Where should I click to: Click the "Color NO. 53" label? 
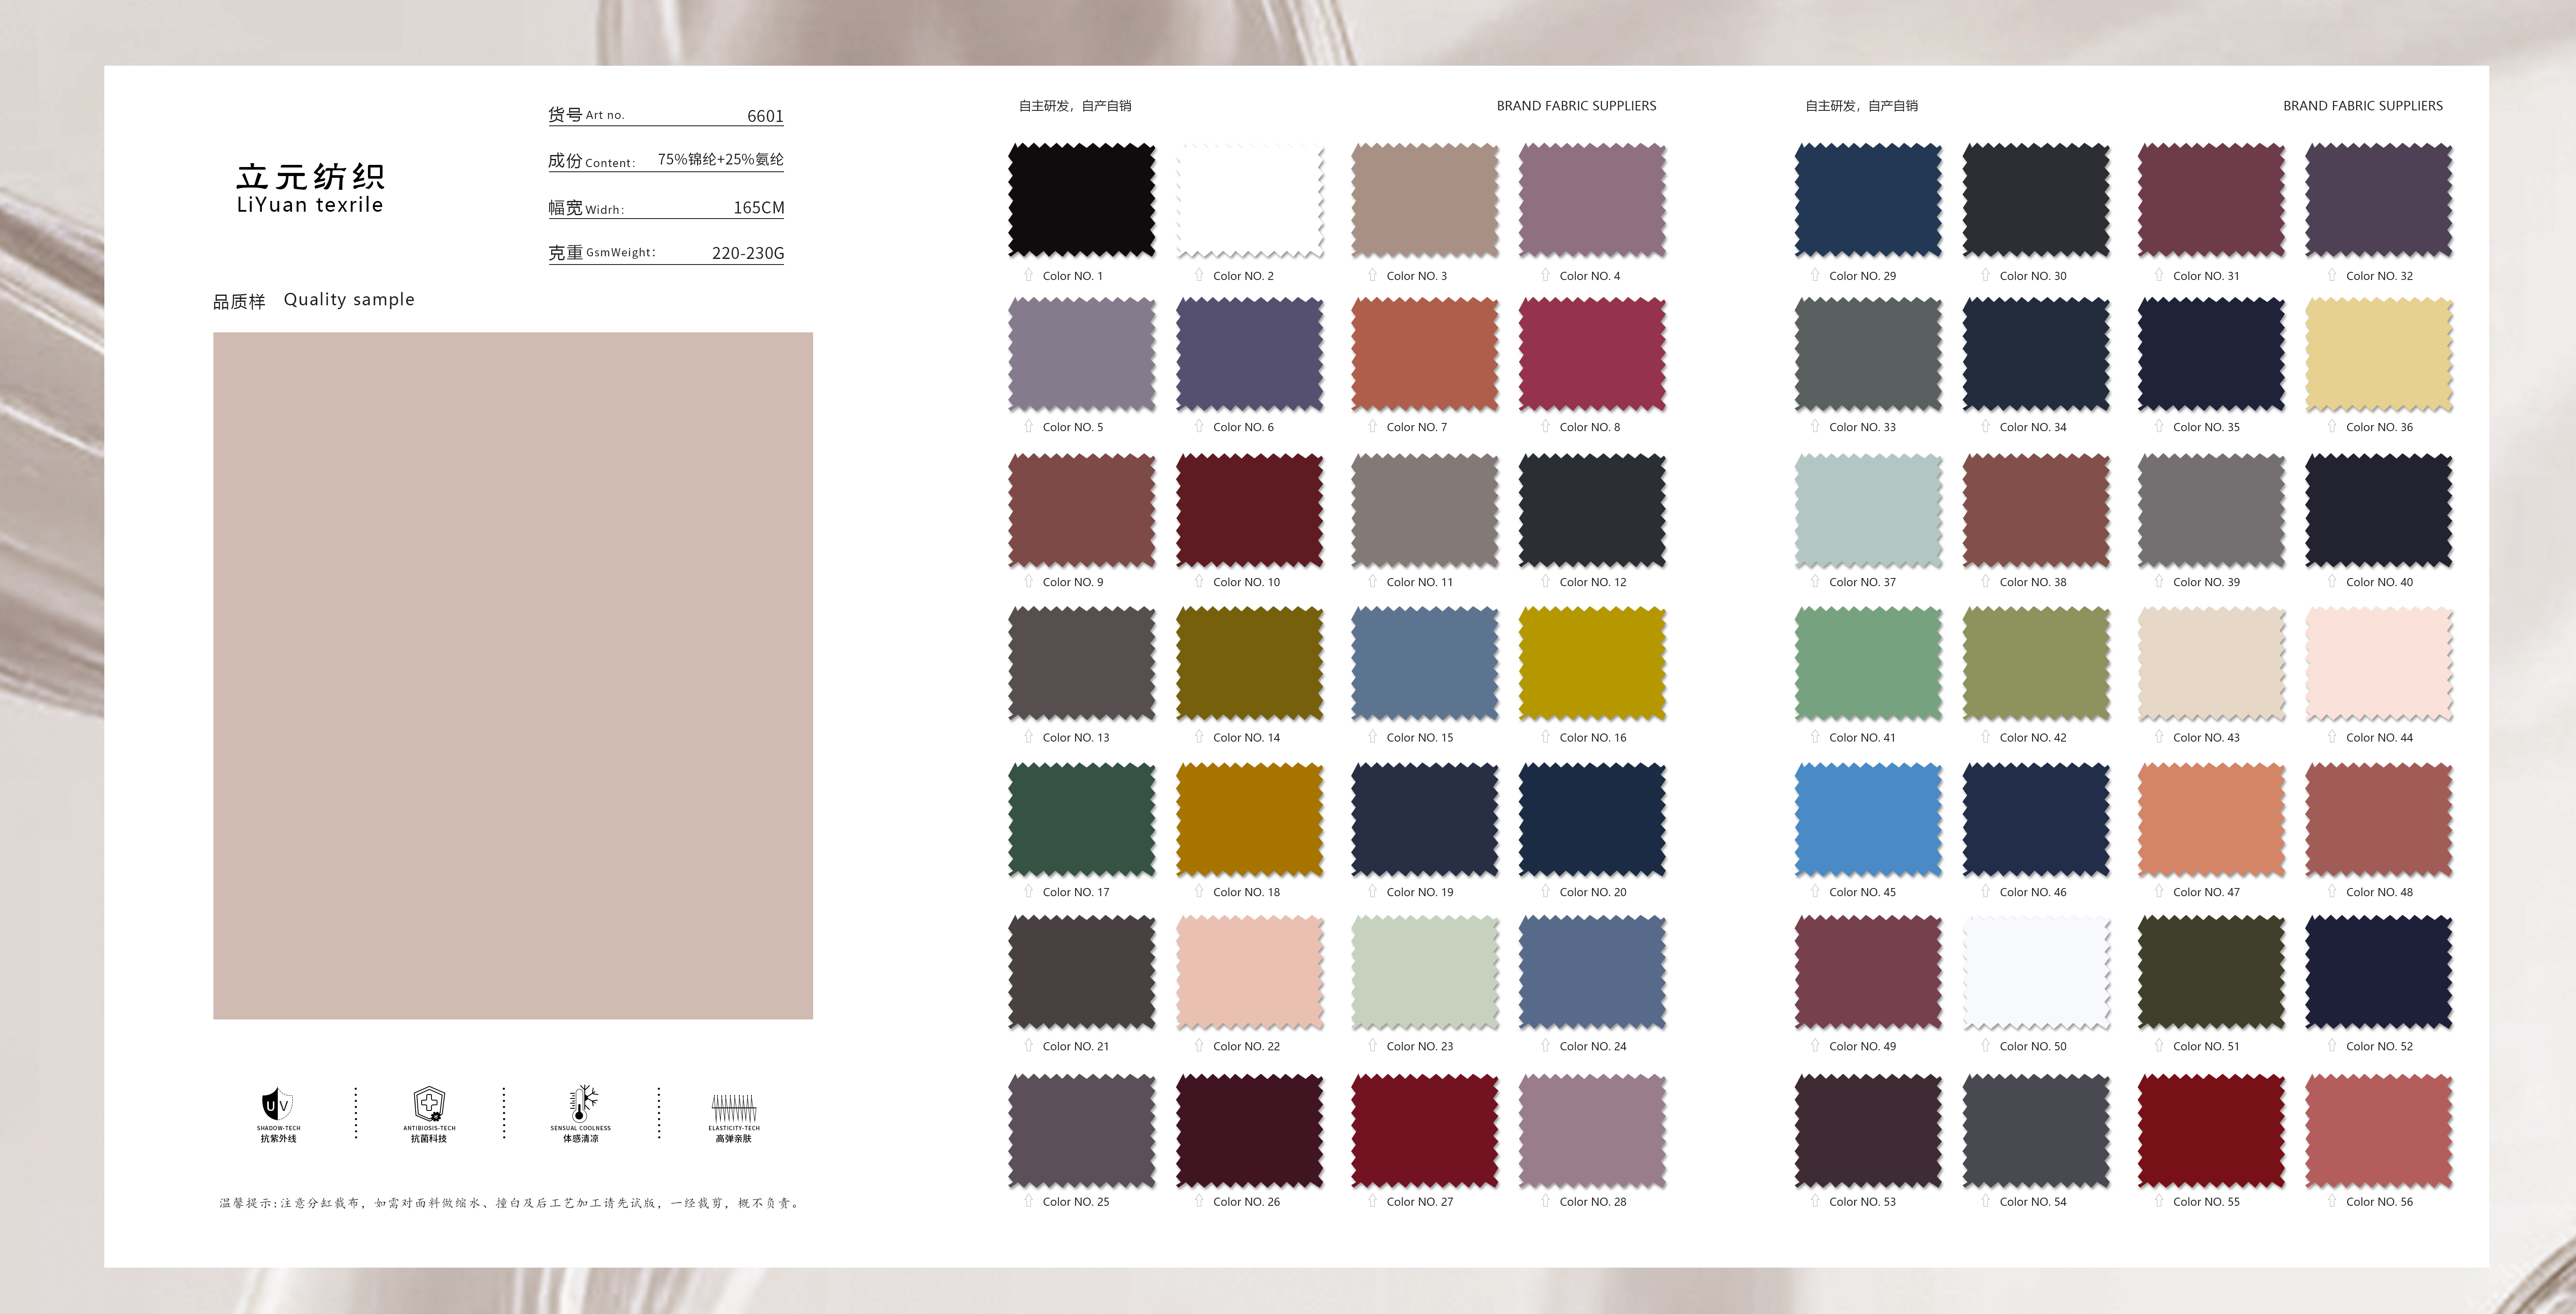click(1862, 1202)
